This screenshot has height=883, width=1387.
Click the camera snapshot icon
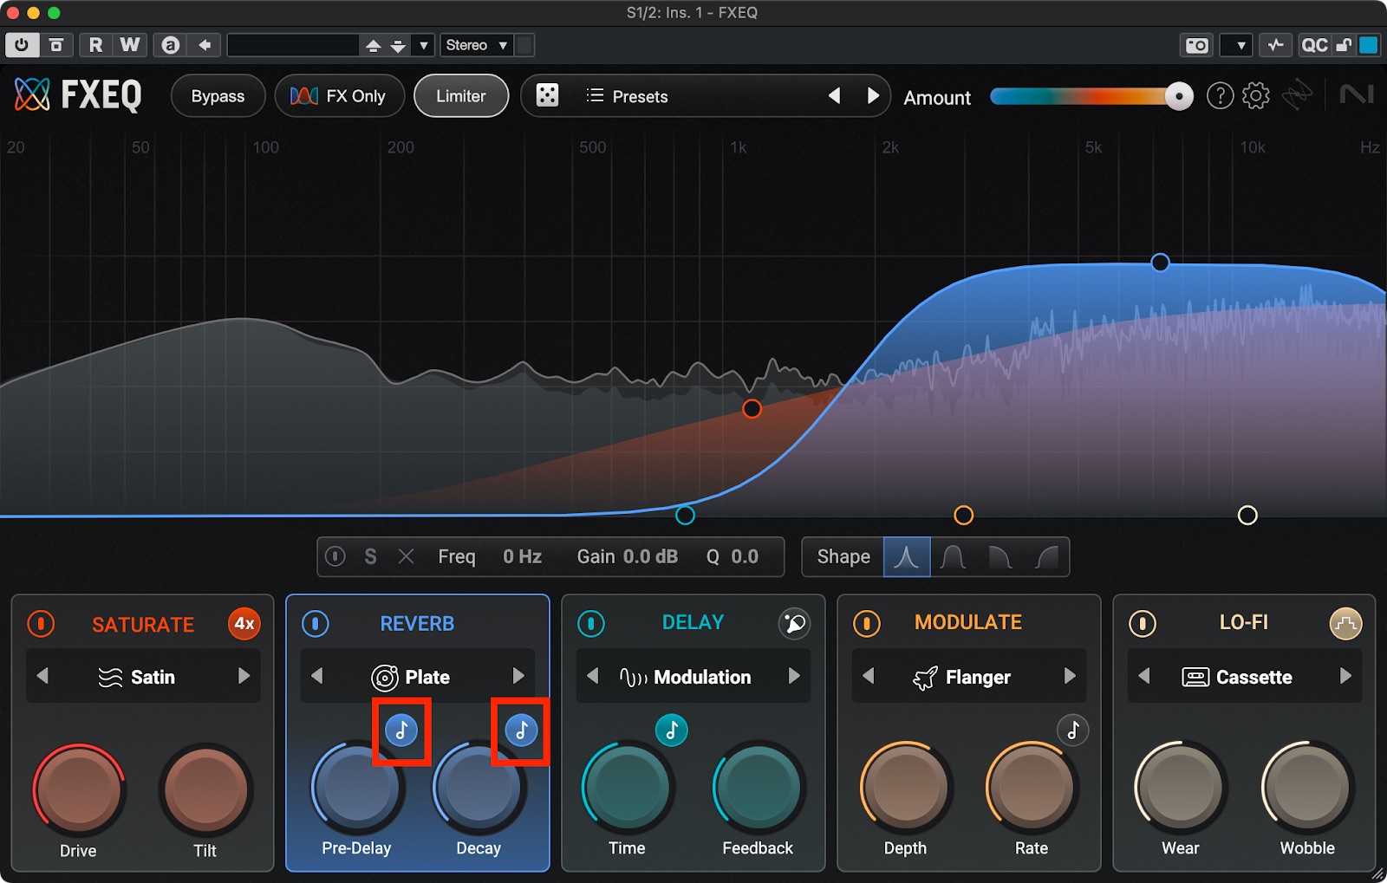coord(1197,45)
